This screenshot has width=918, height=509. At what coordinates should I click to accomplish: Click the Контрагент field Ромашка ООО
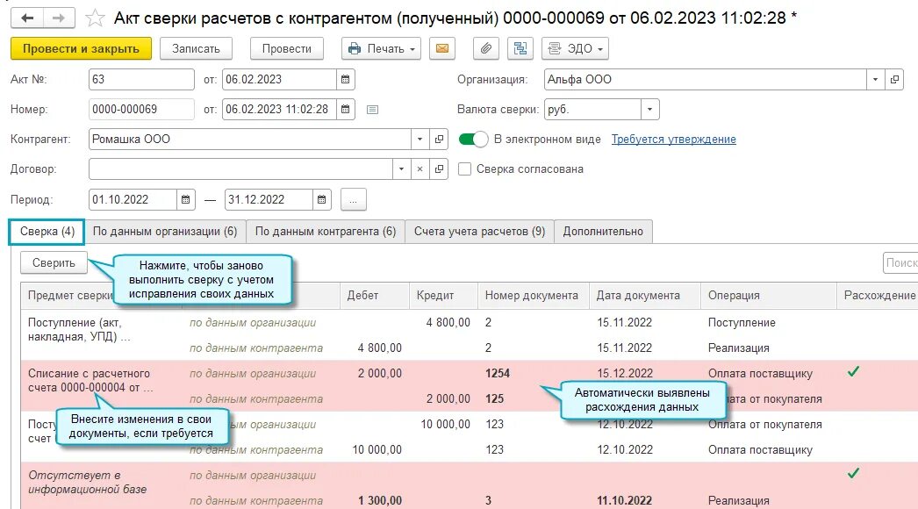(250, 139)
